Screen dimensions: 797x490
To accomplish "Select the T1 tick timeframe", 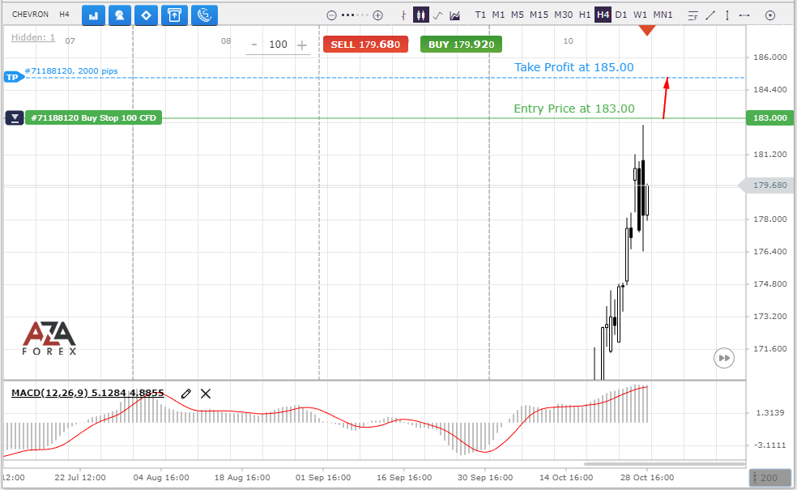I will pyautogui.click(x=480, y=15).
